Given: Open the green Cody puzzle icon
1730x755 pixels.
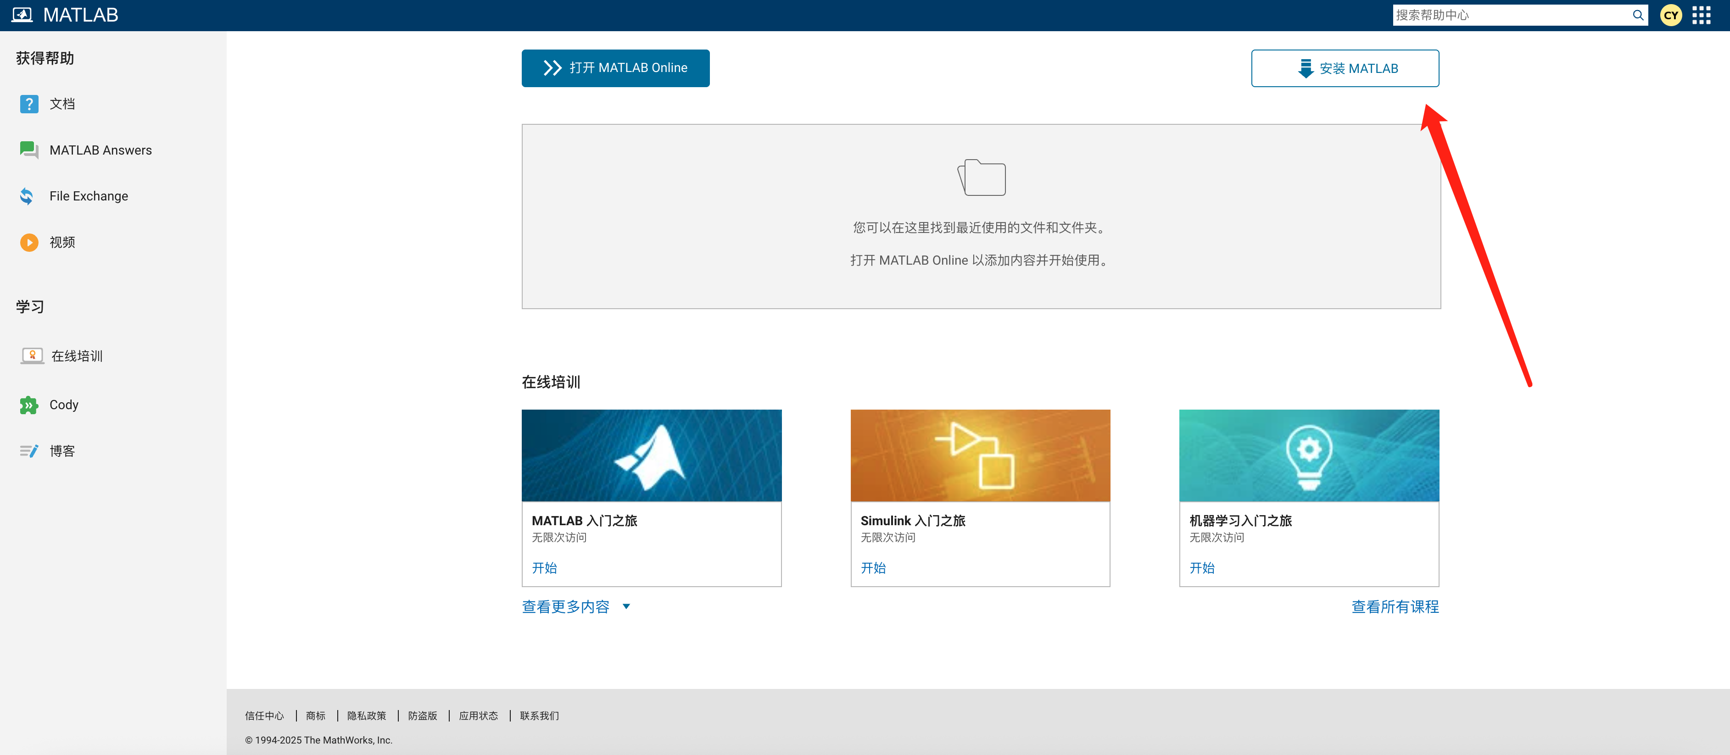Looking at the screenshot, I should coord(28,405).
